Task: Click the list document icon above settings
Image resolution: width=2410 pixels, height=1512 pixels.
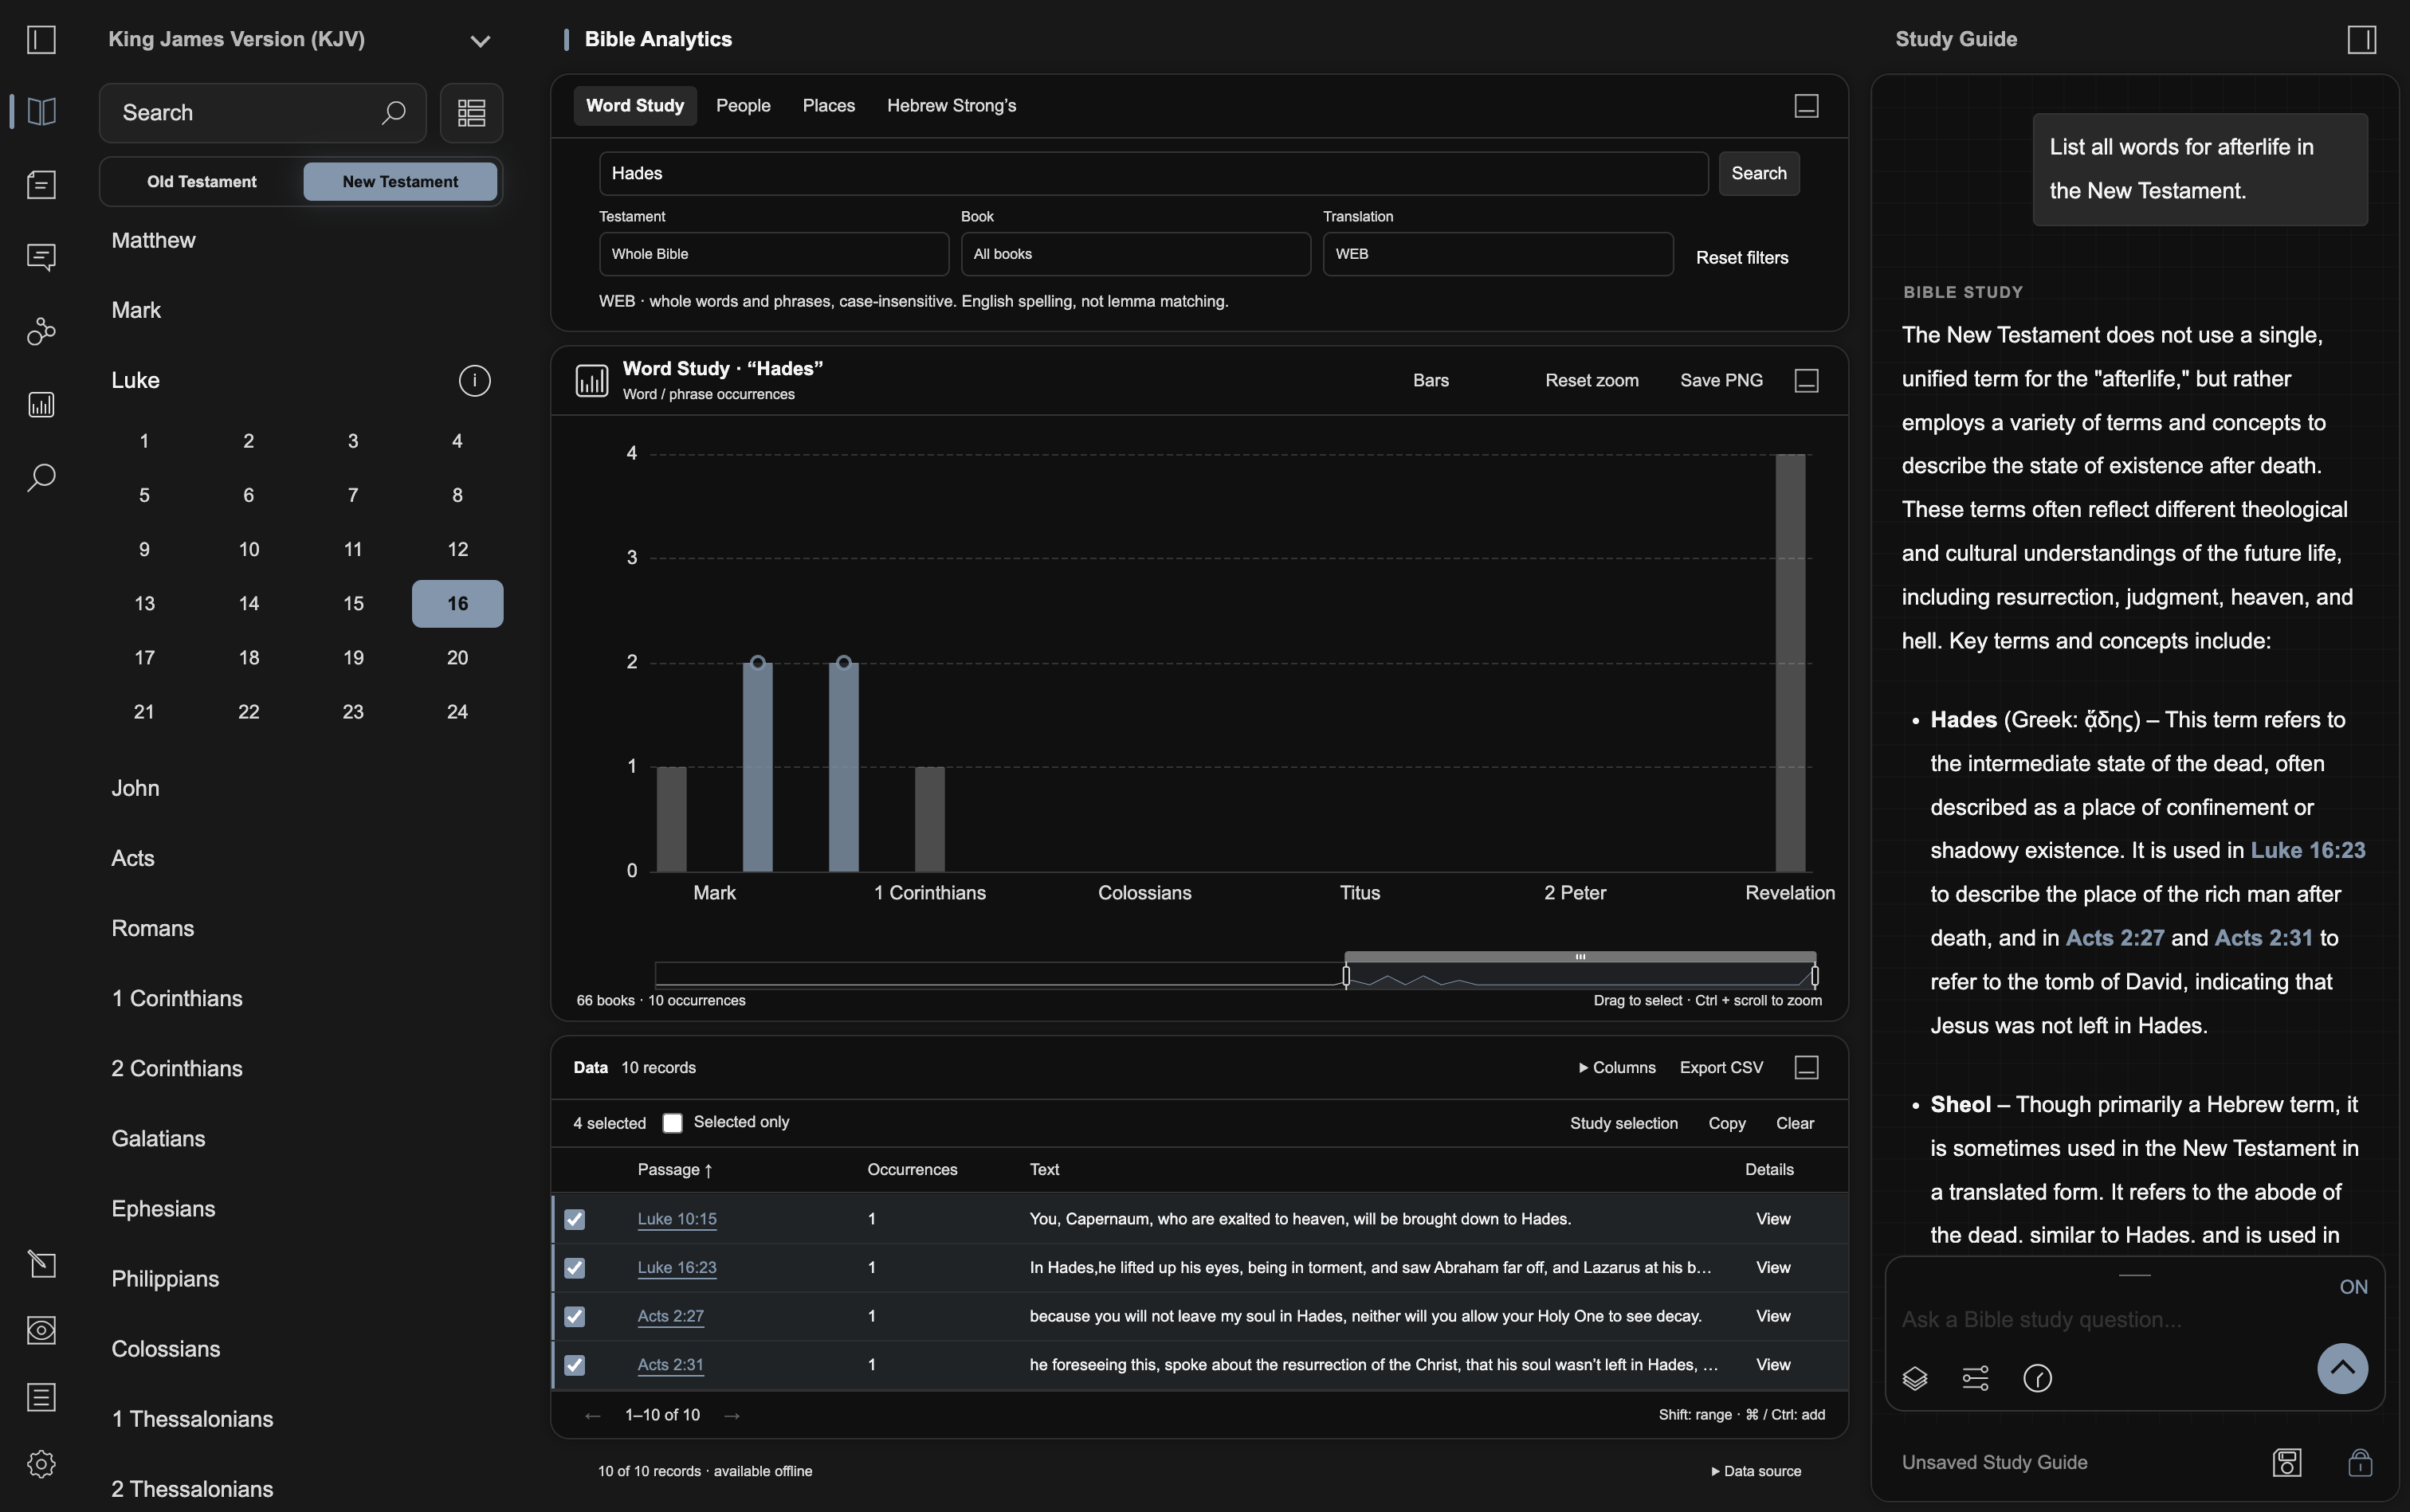Action: tap(41, 1397)
